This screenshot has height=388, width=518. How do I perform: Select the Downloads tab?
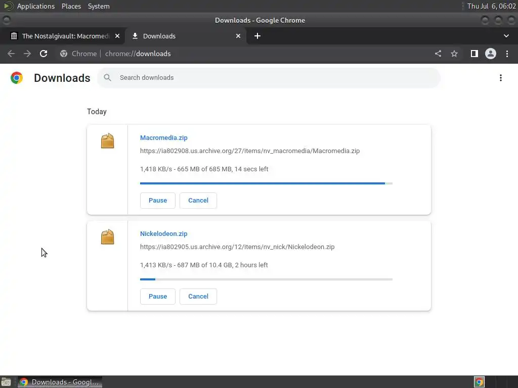coord(186,36)
